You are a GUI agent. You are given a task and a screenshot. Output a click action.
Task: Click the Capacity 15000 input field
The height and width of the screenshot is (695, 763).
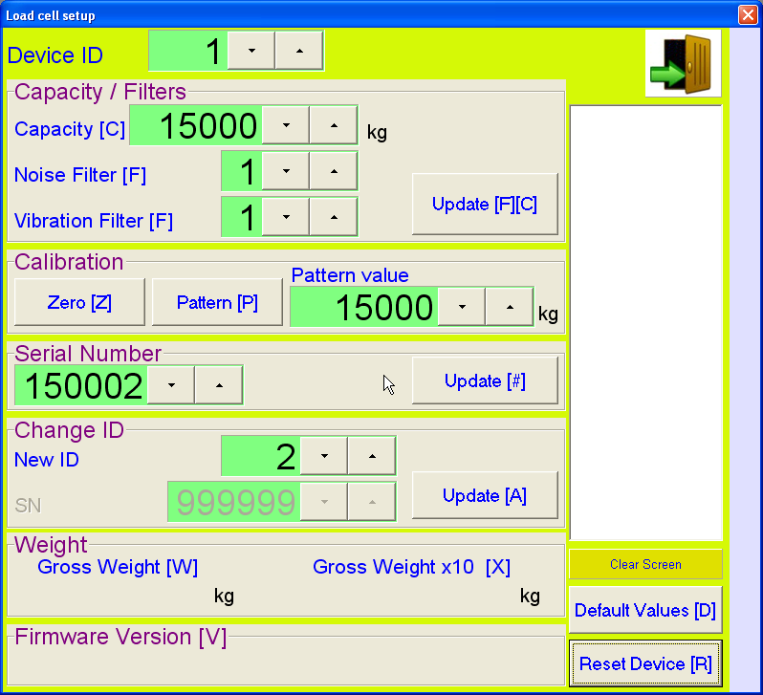196,125
